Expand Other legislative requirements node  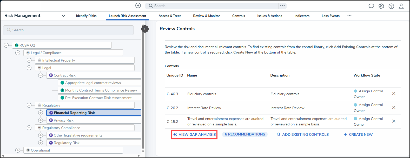[x=41, y=135]
